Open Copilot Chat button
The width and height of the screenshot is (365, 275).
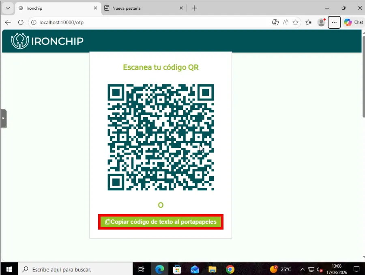pos(354,22)
